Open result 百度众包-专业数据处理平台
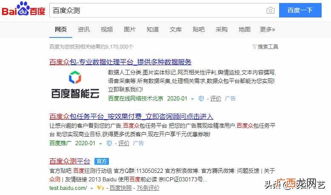 (120, 62)
